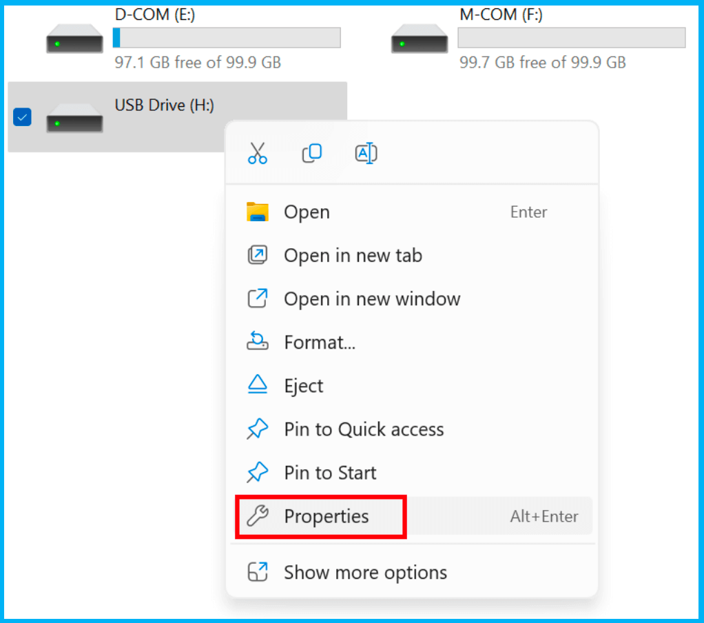Click the Rename icon in context menu
Viewport: 704px width, 623px height.
coord(366,153)
